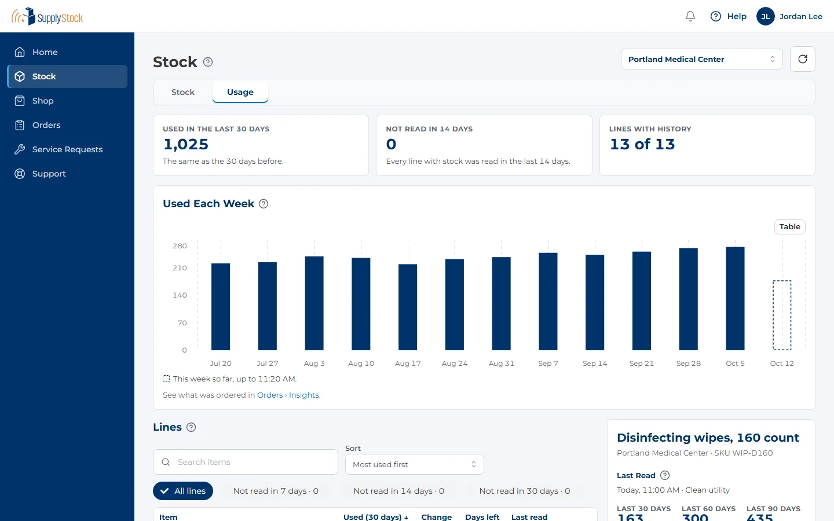
Task: Click the Orders clipboard icon
Action: coord(20,125)
